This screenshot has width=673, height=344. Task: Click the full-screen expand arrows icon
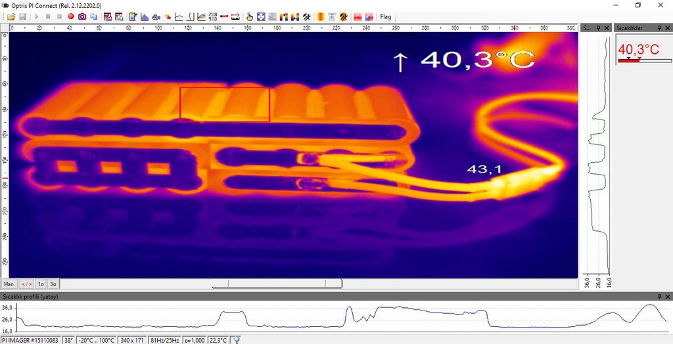pyautogui.click(x=261, y=16)
